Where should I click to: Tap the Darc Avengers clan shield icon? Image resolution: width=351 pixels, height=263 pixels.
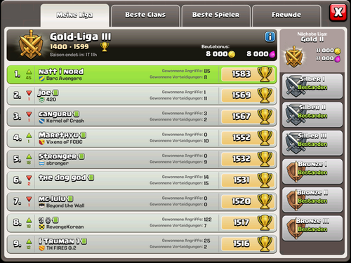click(41, 79)
